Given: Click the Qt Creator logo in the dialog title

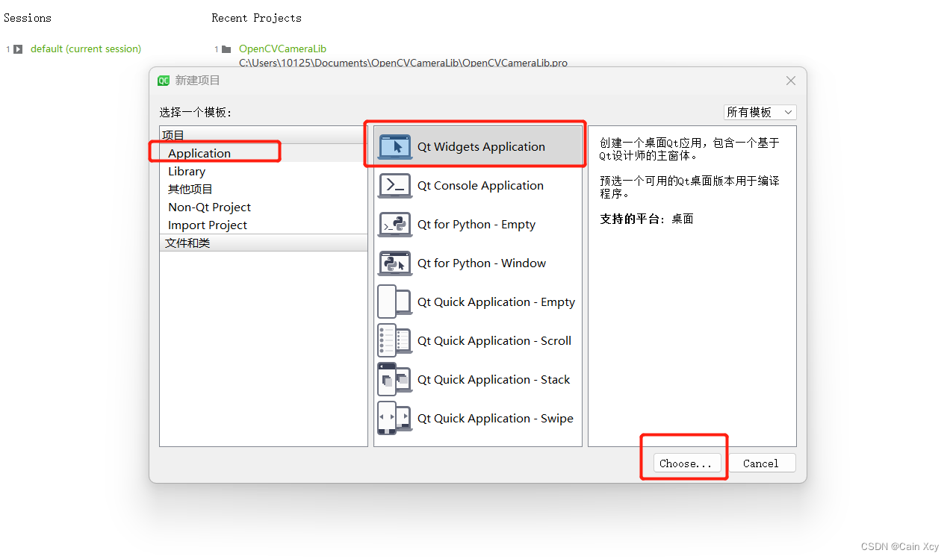Looking at the screenshot, I should click(x=164, y=81).
